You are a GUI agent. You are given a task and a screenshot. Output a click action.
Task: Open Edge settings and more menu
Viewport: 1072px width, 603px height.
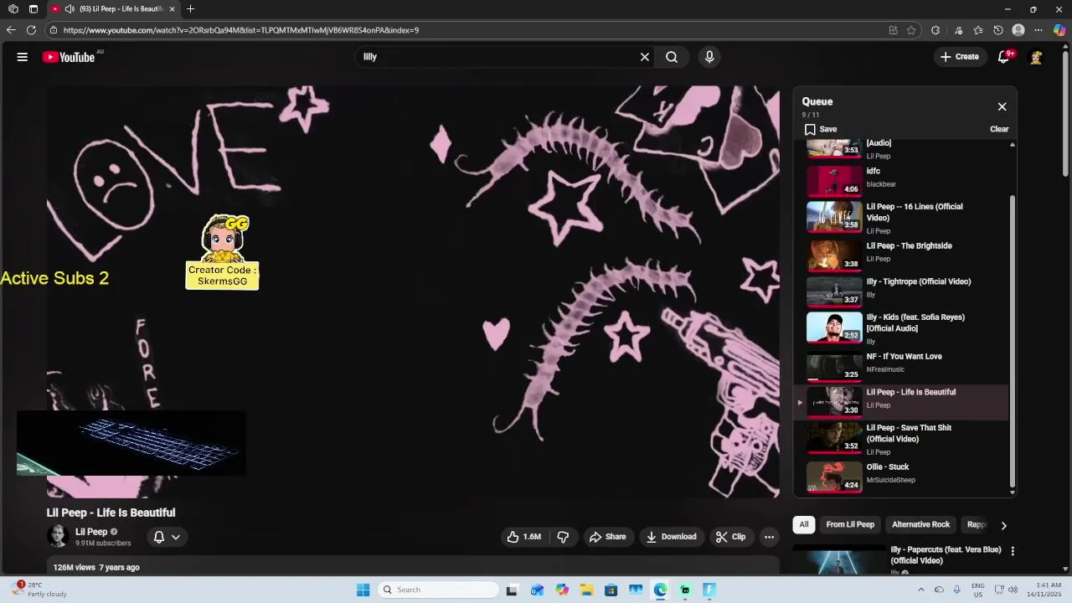pyautogui.click(x=1038, y=30)
